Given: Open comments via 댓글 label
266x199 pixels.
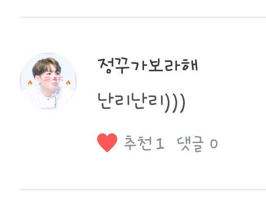Looking at the screenshot, I should pyautogui.click(x=190, y=144).
